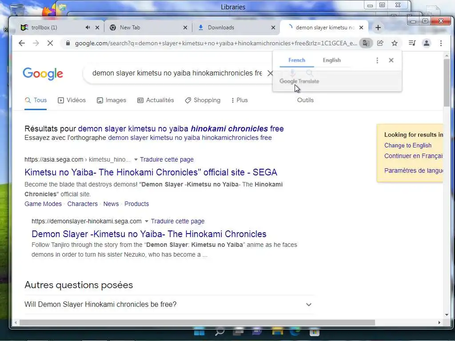Click the padlock site info icon
Screen dimensions: 455x341
68,43
